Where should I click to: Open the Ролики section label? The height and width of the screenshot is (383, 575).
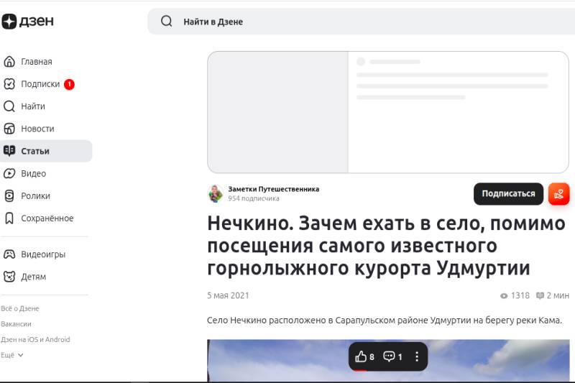pos(35,195)
